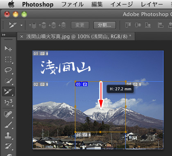Expand the tools panel double-arrow
The height and width of the screenshot is (156, 172).
pos(4,35)
